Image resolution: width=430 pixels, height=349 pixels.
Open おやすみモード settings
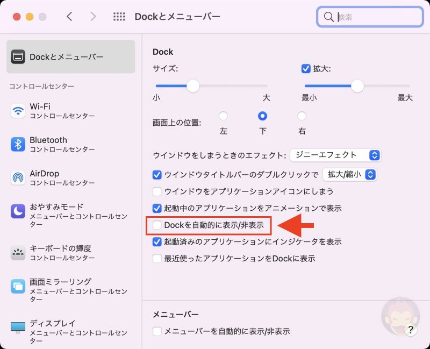click(x=32, y=211)
